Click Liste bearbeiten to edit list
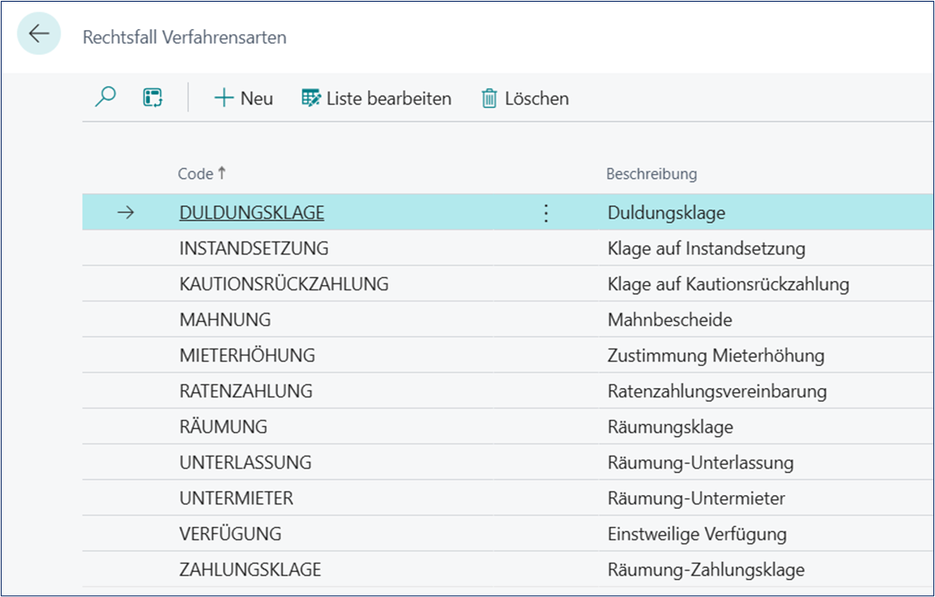The image size is (935, 597). pyautogui.click(x=377, y=99)
